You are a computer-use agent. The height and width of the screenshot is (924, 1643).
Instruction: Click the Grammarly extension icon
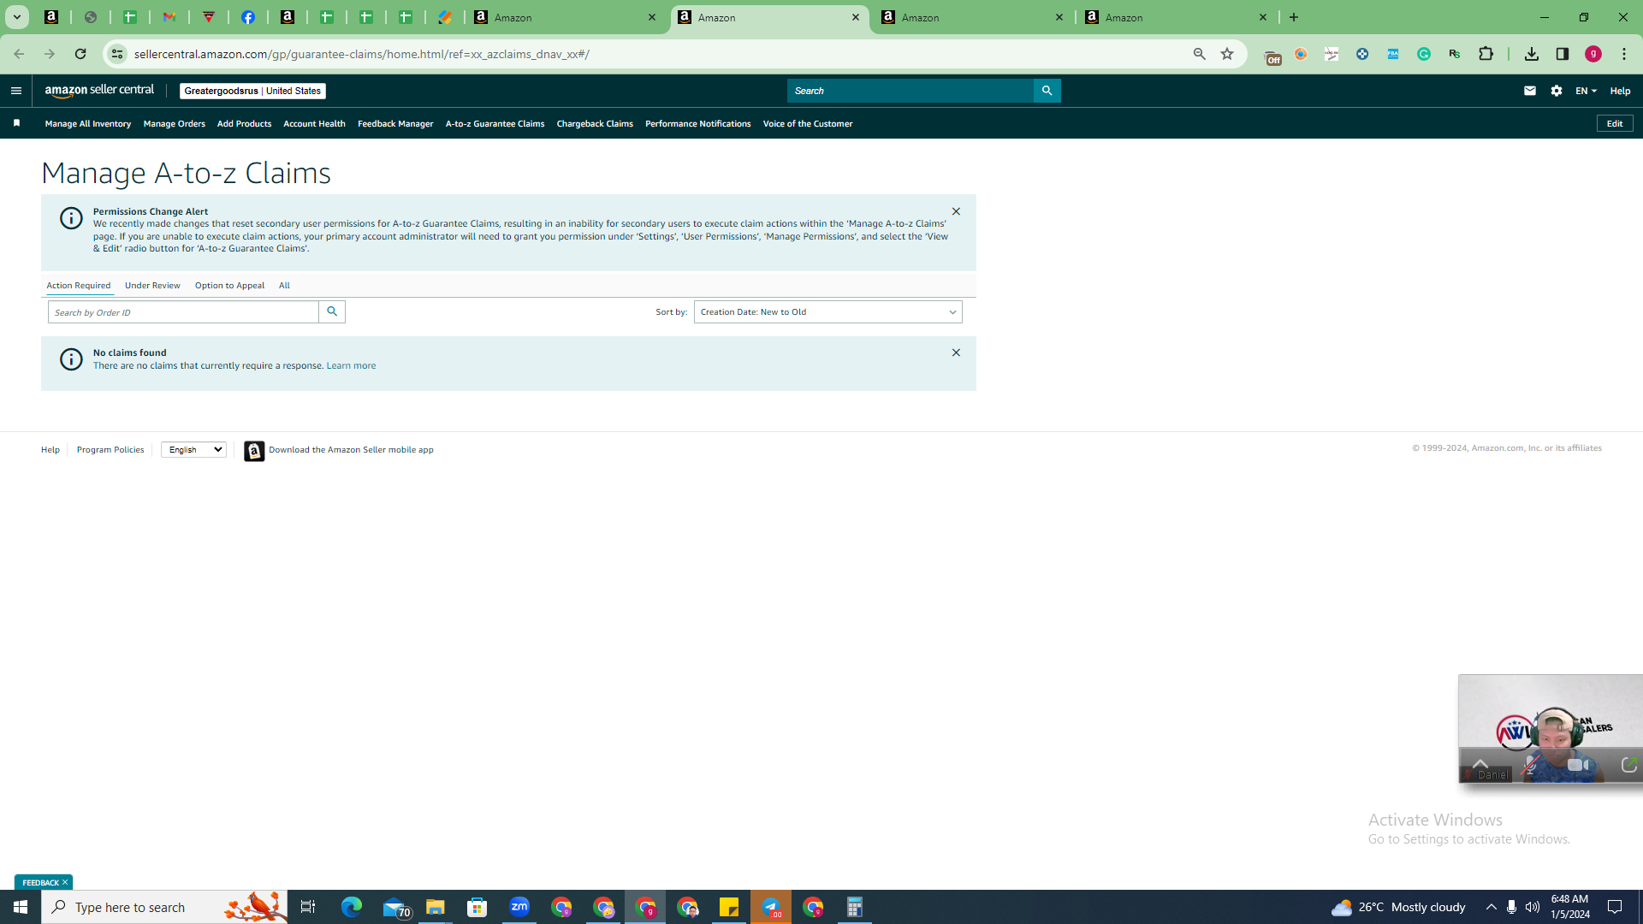point(1424,54)
